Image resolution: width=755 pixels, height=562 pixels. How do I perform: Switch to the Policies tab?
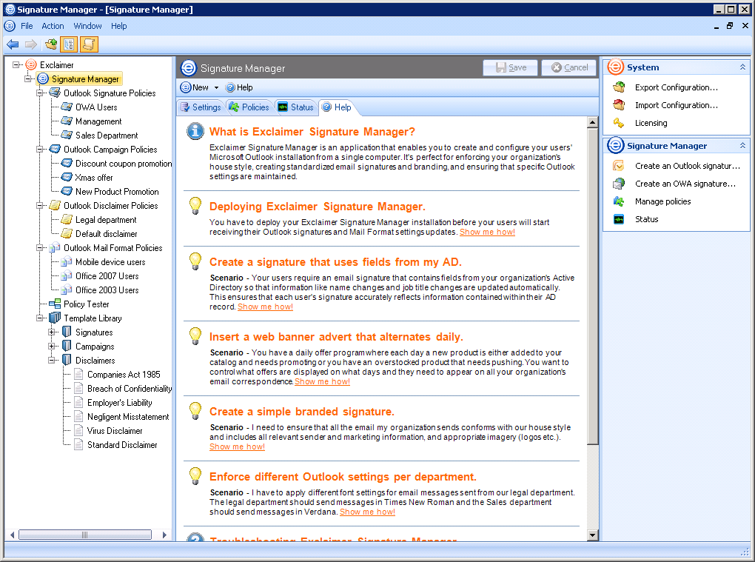(x=249, y=107)
